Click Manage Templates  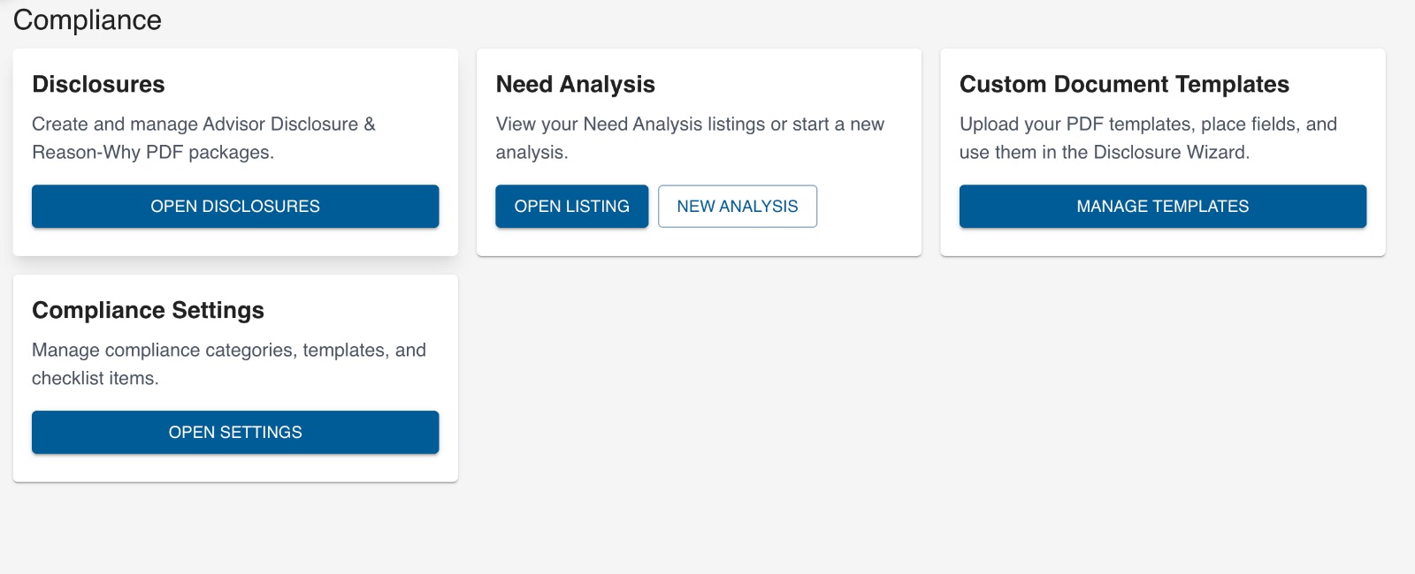coord(1161,206)
